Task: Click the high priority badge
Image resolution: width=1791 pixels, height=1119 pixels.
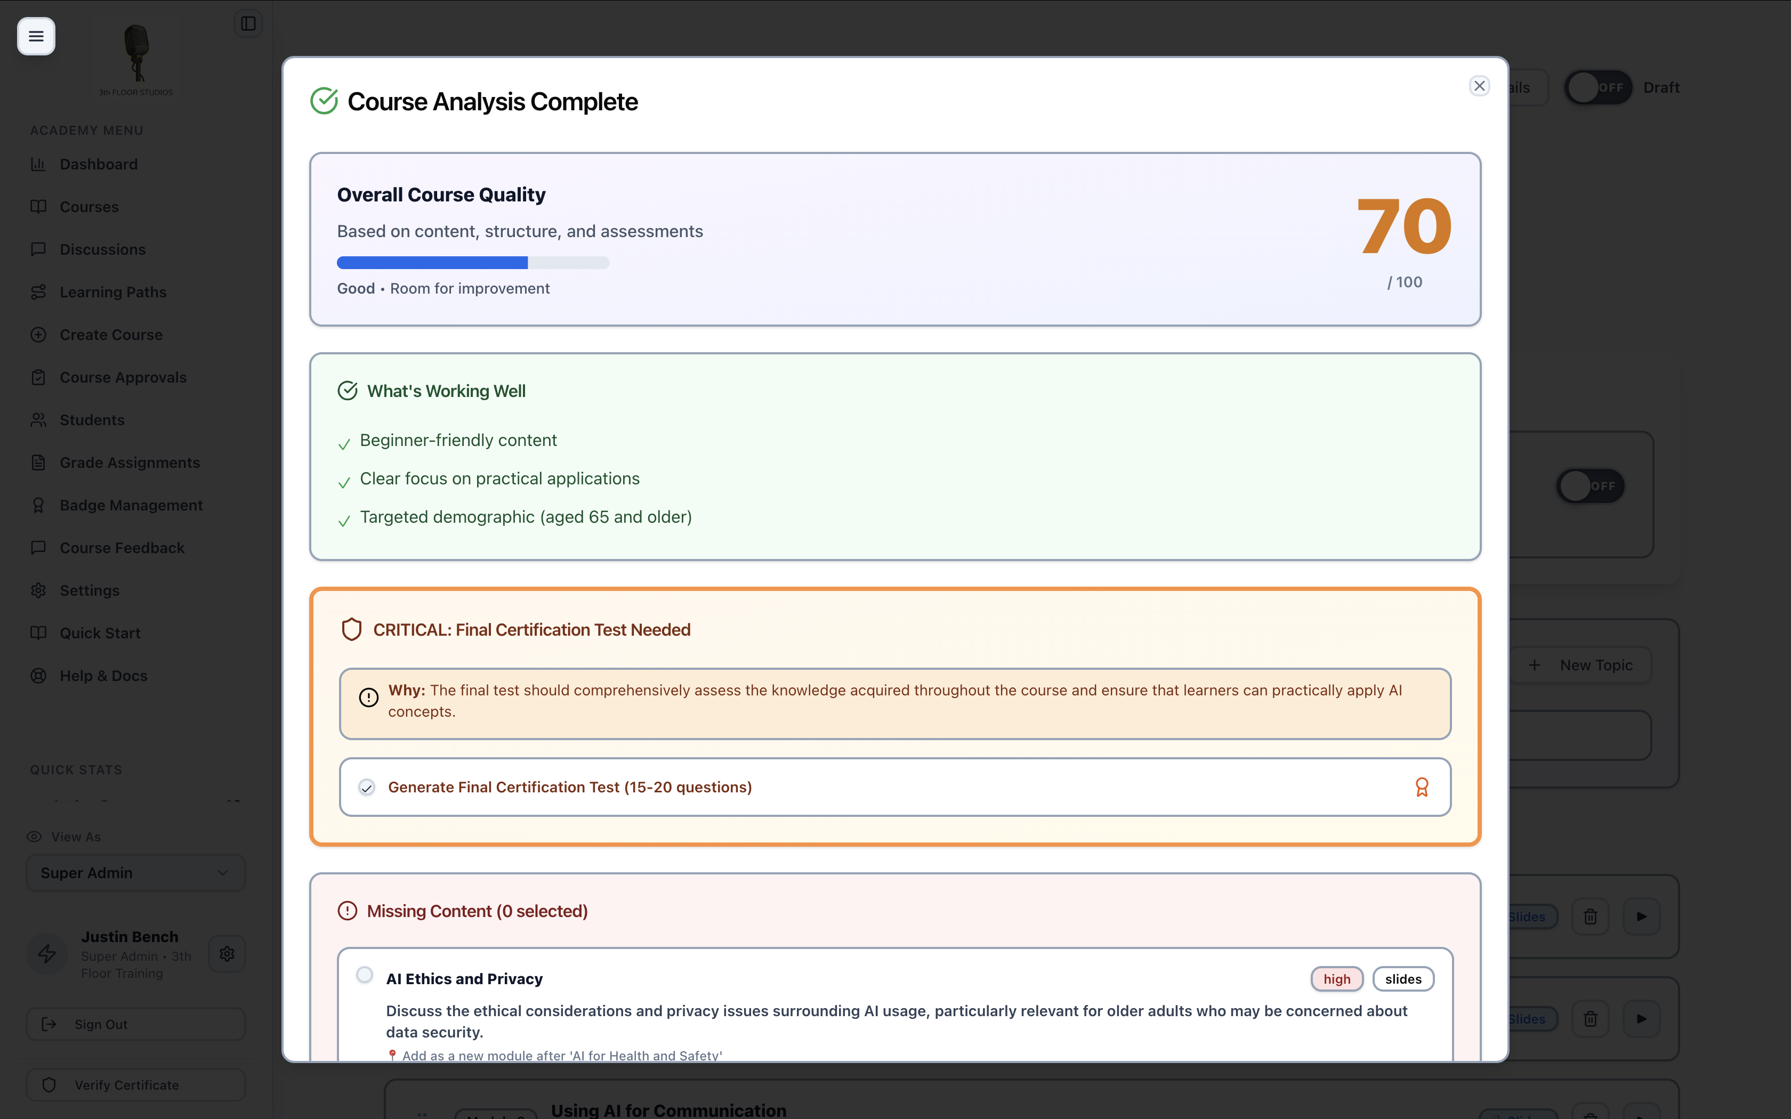Action: (x=1337, y=979)
